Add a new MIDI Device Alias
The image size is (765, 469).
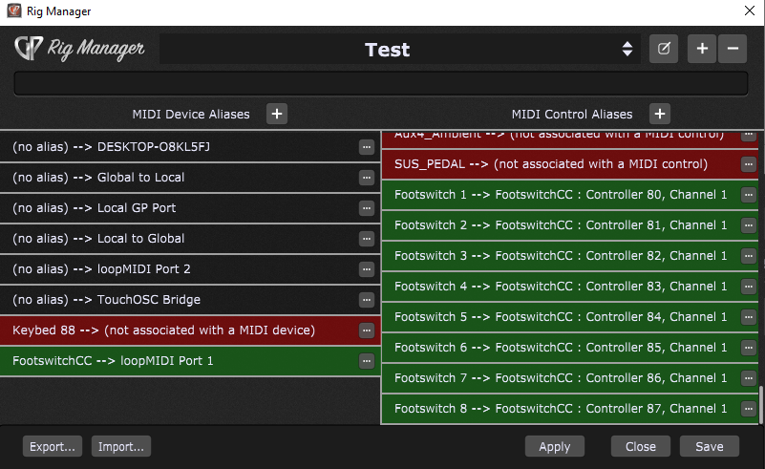(x=277, y=114)
